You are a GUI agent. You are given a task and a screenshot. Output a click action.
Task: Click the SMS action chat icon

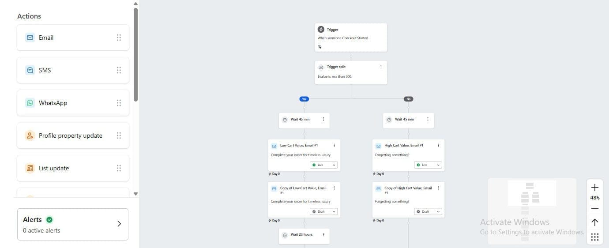pyautogui.click(x=30, y=70)
